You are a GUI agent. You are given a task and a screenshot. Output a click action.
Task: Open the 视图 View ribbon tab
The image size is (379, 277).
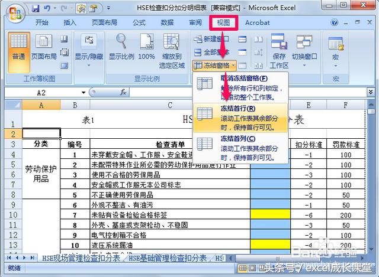point(223,22)
